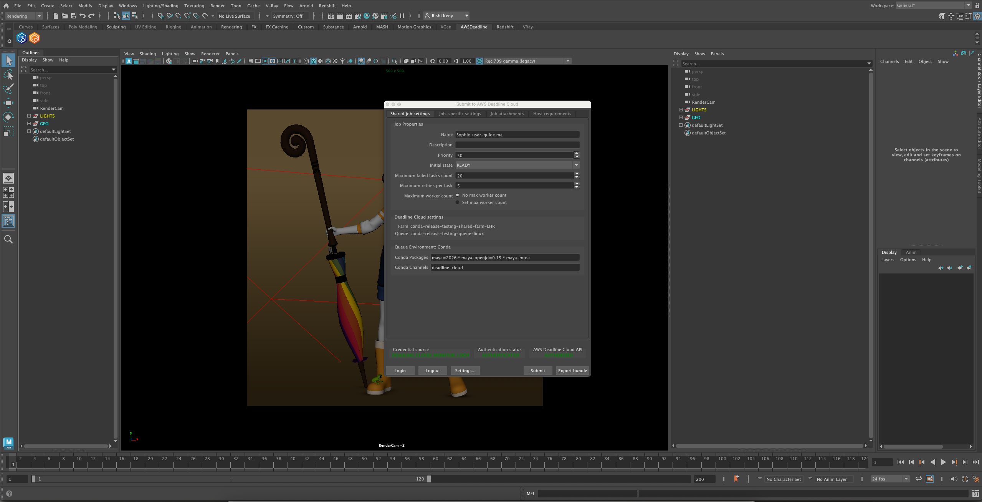Select the No max worker count option
This screenshot has width=982, height=502.
(458, 195)
